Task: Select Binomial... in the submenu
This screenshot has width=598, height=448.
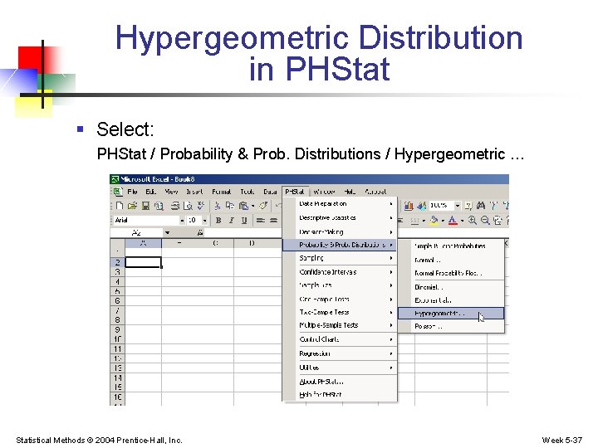Action: click(x=451, y=287)
